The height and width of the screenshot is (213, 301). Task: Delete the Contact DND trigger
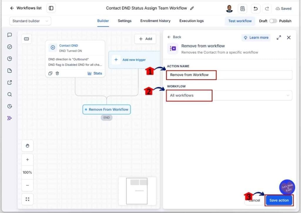point(57,73)
